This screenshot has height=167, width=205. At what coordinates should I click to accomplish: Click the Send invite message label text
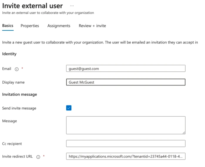click(19, 108)
